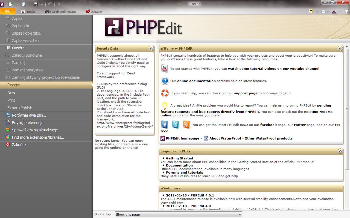Click the Save floppy toolbar icon
The width and height of the screenshot is (350, 218).
(36, 4)
